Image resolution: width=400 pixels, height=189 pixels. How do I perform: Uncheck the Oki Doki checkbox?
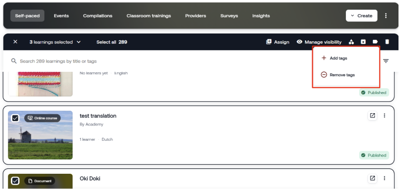click(x=15, y=181)
